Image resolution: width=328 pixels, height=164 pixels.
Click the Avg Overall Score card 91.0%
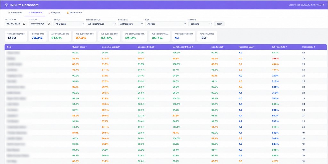[60, 36]
